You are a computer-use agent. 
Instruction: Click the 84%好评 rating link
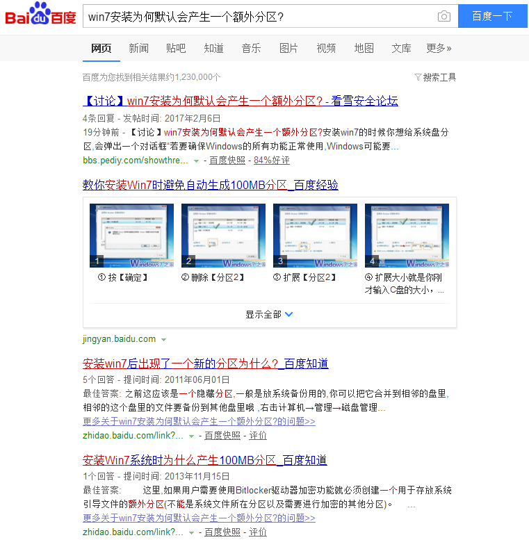pyautogui.click(x=272, y=161)
